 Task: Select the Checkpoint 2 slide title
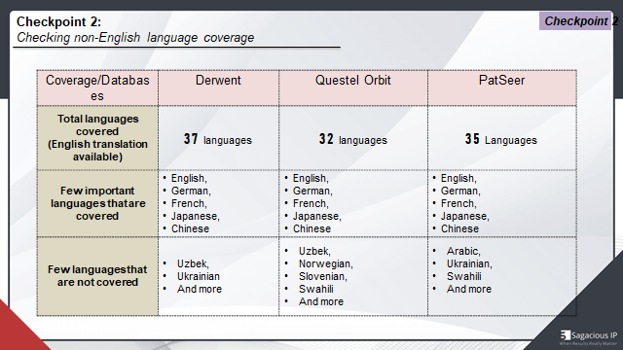coord(58,21)
